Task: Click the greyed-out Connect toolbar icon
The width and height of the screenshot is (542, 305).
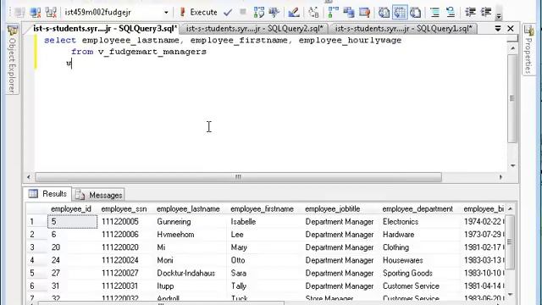Action: point(20,13)
